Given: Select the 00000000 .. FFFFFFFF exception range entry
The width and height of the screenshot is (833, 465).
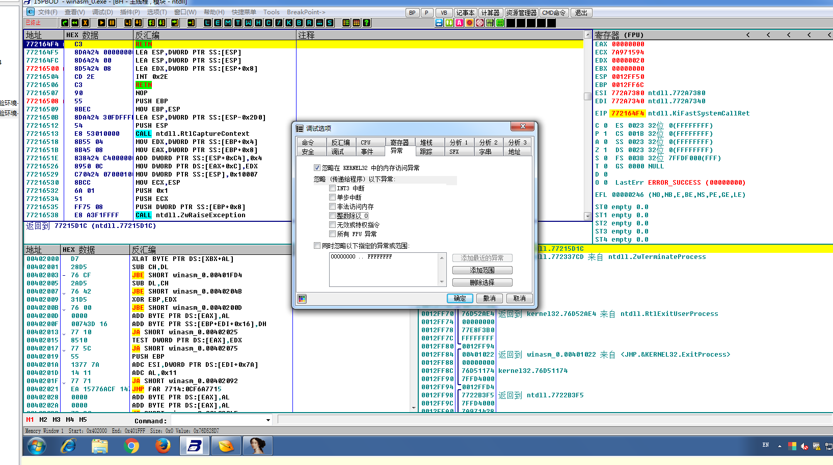Looking at the screenshot, I should pyautogui.click(x=362, y=257).
